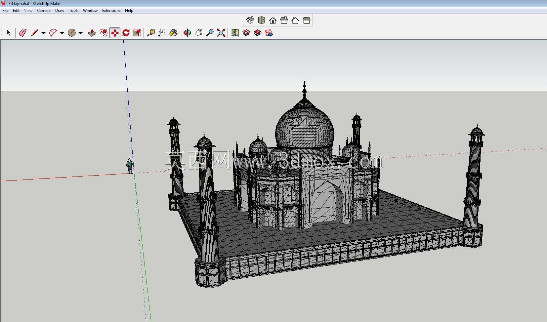Choose the Zoom magnifier tool
Image resolution: width=547 pixels, height=322 pixels.
click(x=210, y=33)
